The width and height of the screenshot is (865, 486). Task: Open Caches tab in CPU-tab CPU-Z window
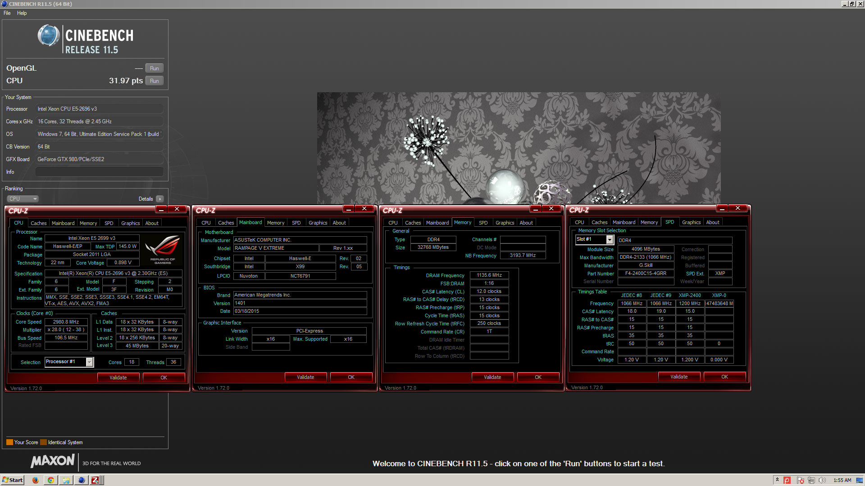[38, 223]
